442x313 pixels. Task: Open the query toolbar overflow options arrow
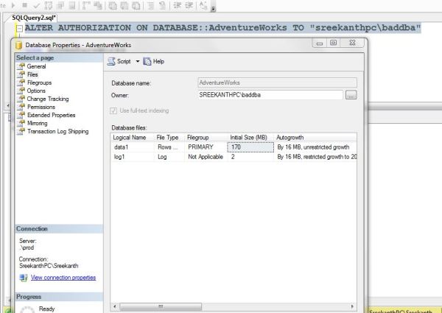tap(214, 9)
